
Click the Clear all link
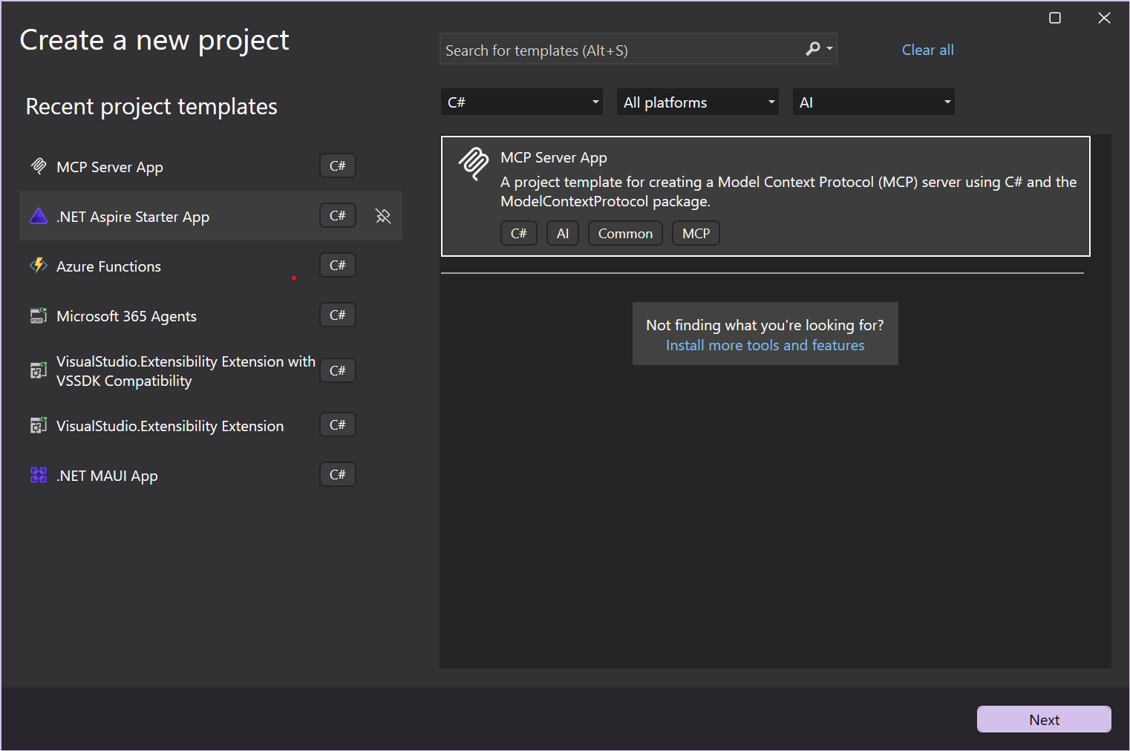[927, 49]
